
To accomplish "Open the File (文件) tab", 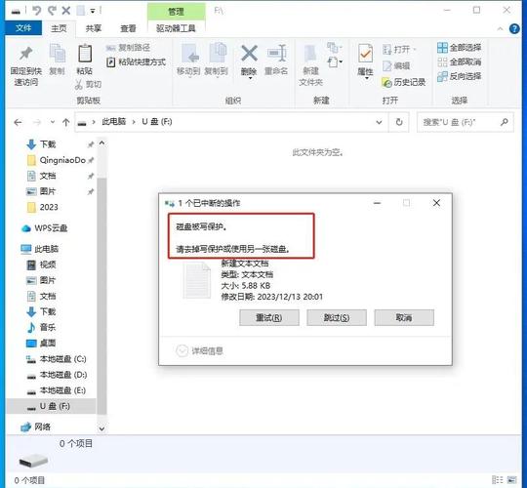I will click(x=23, y=28).
